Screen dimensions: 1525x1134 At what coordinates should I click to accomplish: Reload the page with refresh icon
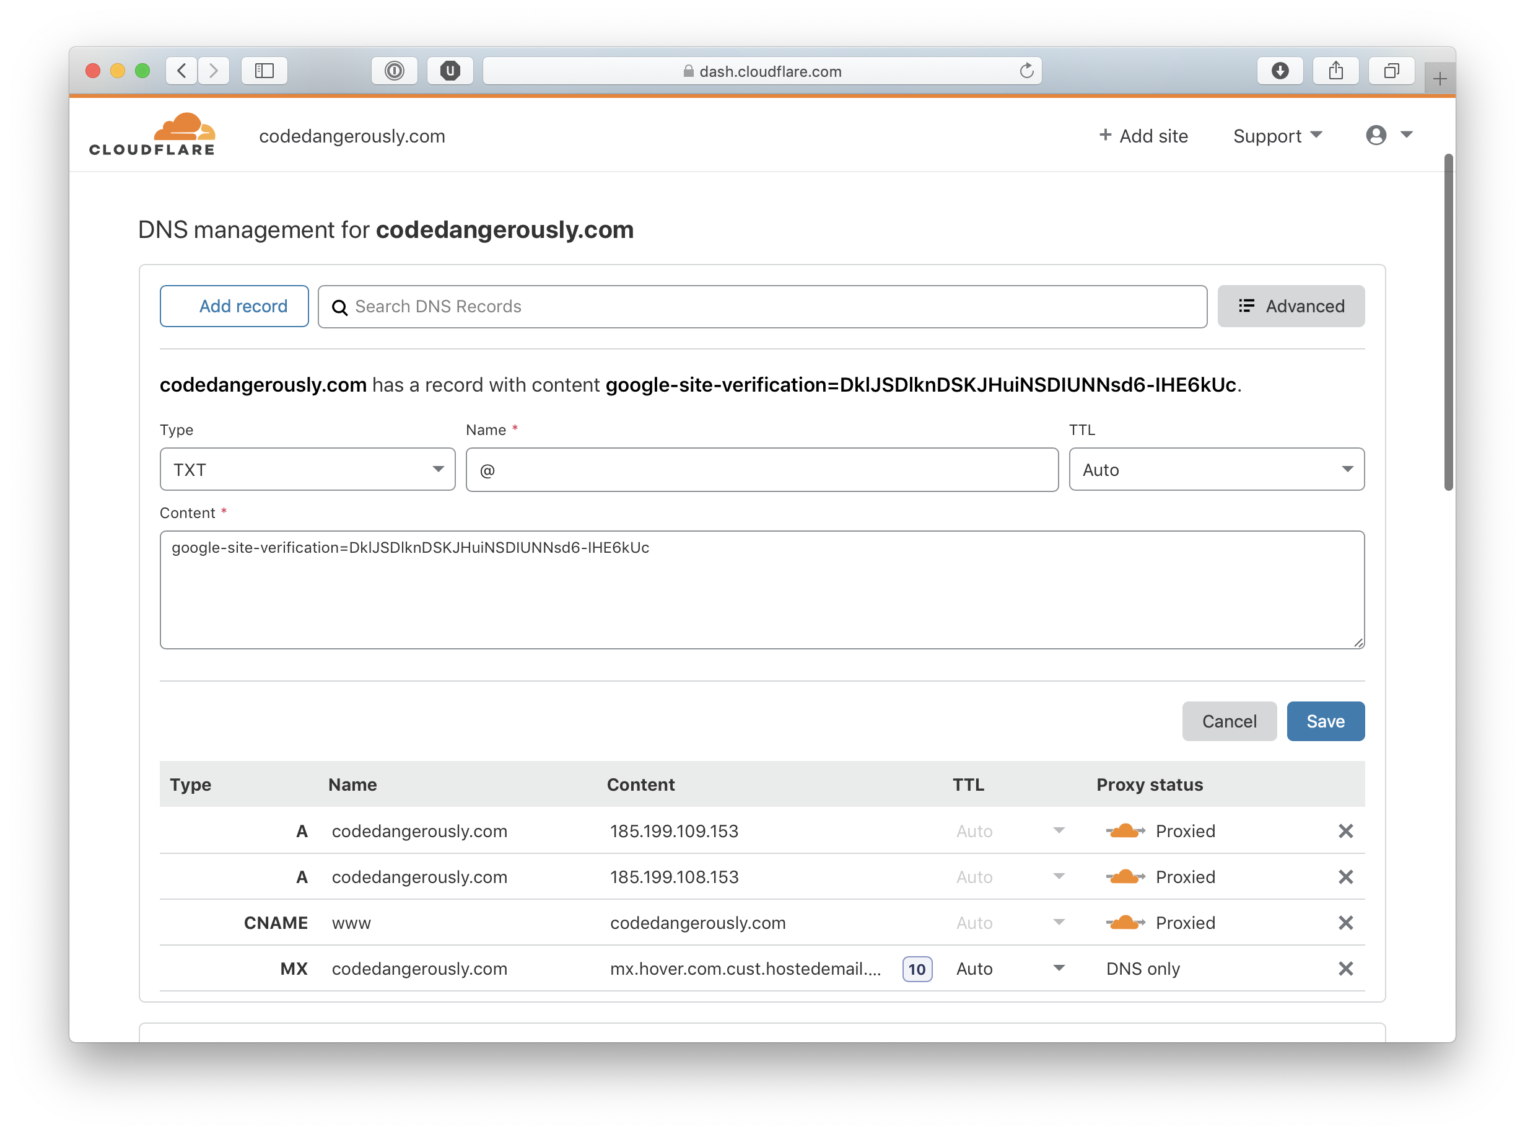pos(1026,71)
